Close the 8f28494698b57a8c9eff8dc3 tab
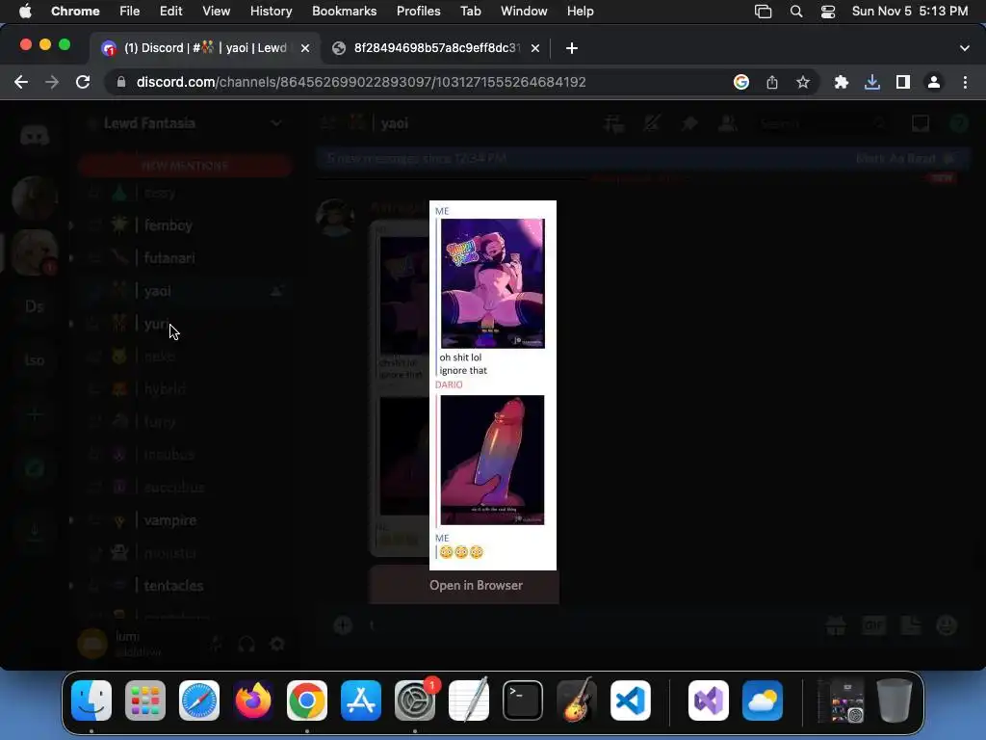Viewport: 986px width, 740px height. pos(535,48)
